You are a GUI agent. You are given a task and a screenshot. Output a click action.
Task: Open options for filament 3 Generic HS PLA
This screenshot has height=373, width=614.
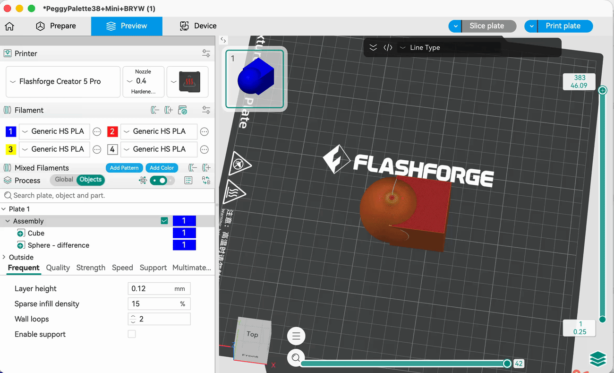(97, 149)
